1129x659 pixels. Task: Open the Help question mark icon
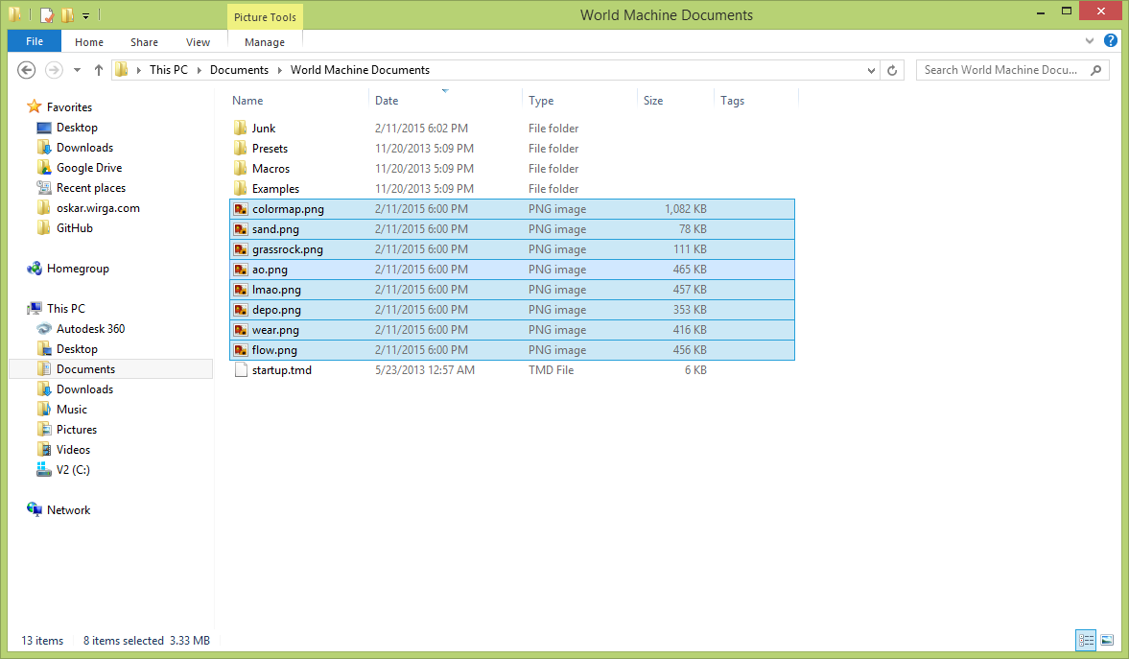pyautogui.click(x=1111, y=41)
